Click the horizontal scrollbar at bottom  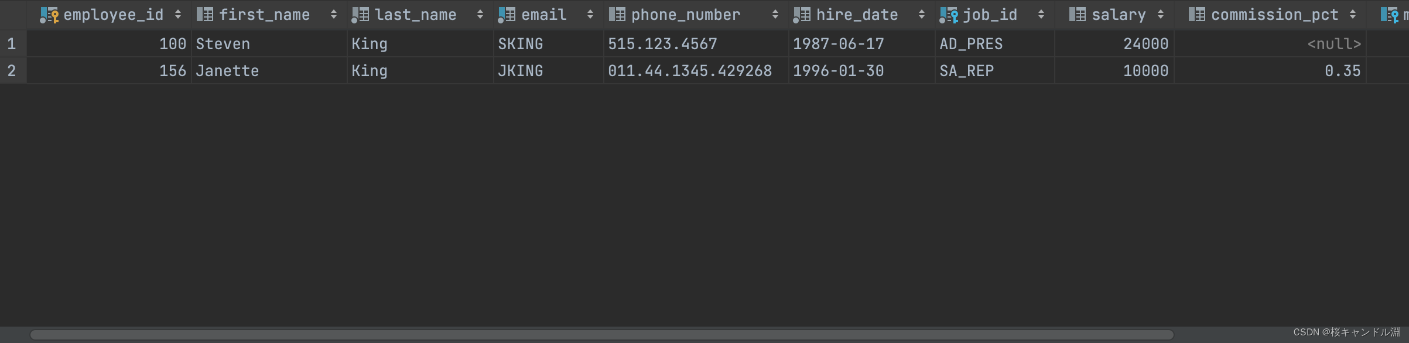[x=601, y=335]
